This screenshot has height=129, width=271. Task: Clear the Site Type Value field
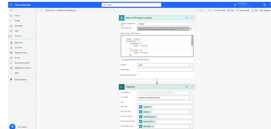190,112
